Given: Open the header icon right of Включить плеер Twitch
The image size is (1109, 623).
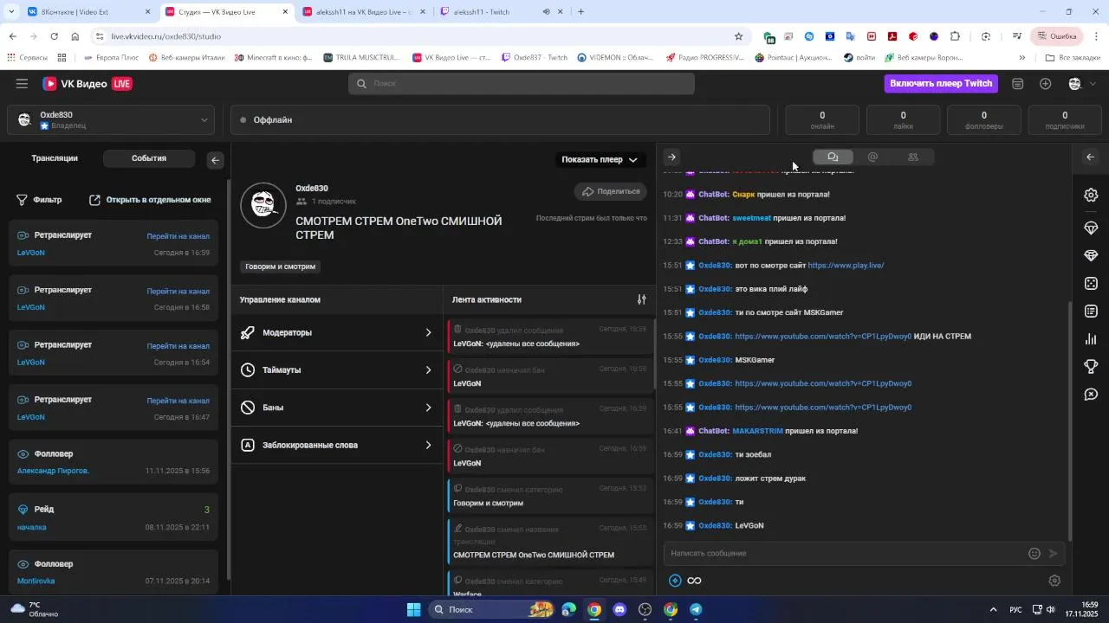Looking at the screenshot, I should pos(1018,84).
